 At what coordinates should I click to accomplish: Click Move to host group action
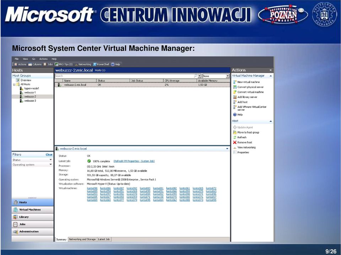tap(246, 132)
